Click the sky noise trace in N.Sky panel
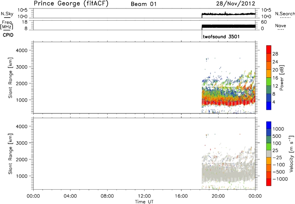295x204 pixels. (228, 14)
